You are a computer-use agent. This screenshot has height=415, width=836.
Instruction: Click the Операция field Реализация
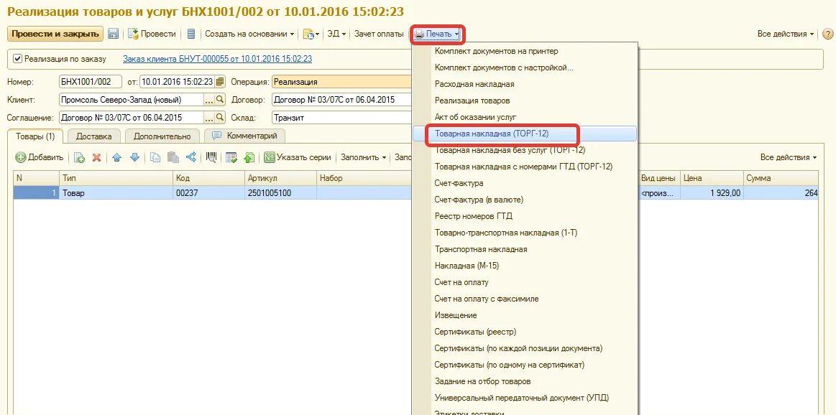click(x=341, y=82)
